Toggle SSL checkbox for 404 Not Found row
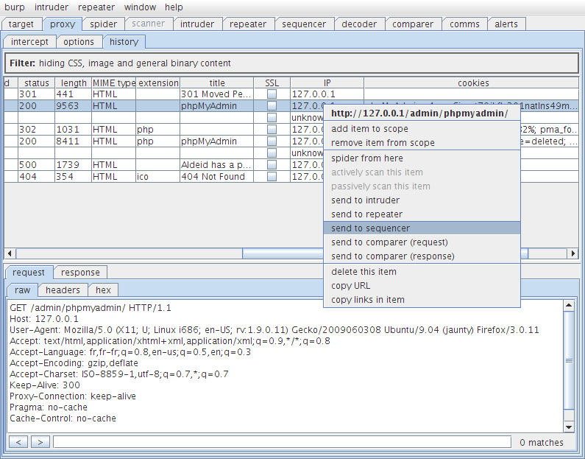Screen dimensions: 585x459 tap(272, 177)
